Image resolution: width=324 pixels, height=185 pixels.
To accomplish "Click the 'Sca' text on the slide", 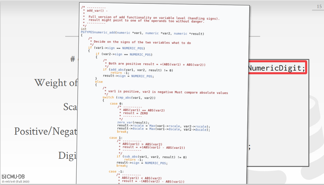I will (x=70, y=107).
